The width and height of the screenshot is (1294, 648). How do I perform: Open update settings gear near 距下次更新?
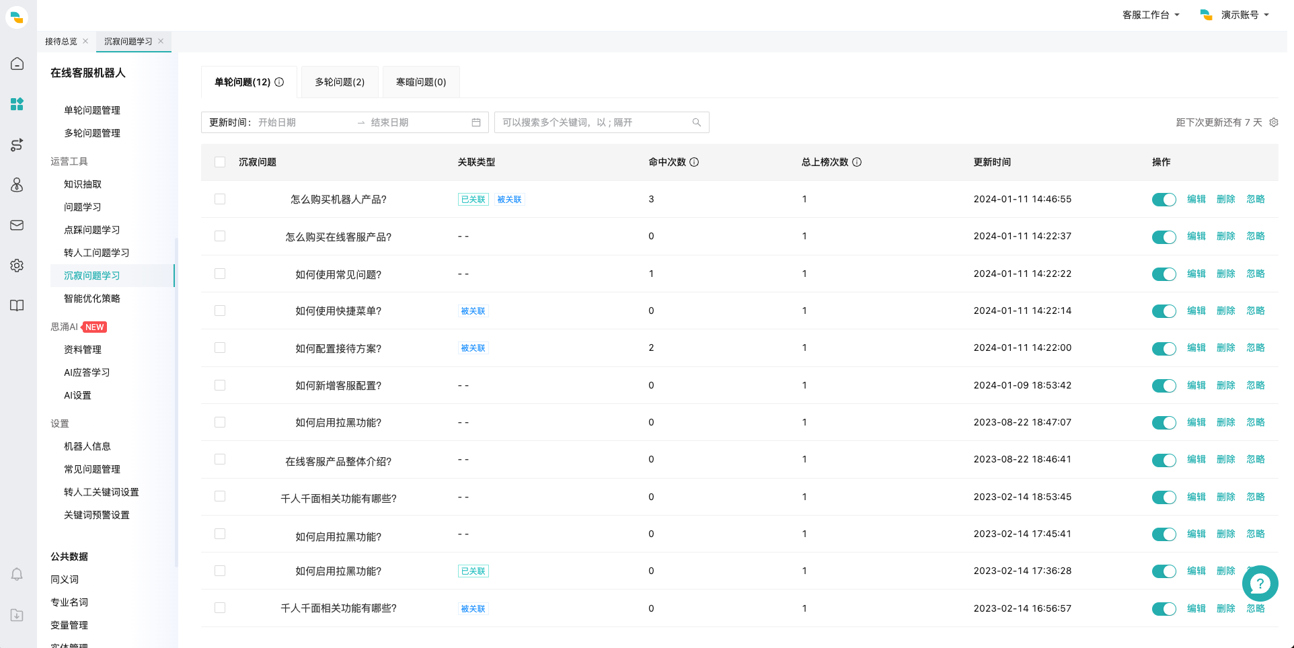(1274, 122)
